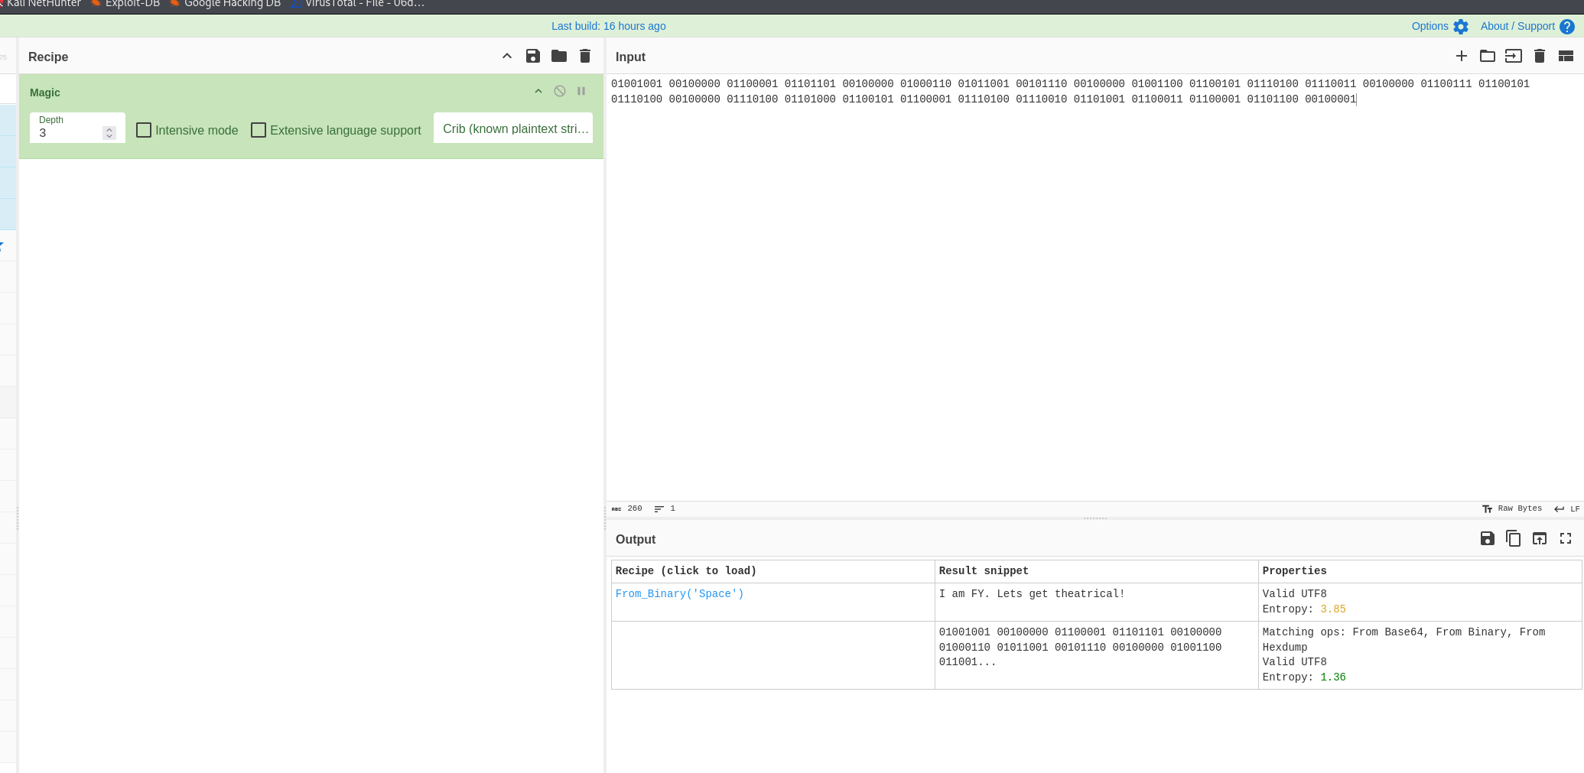The image size is (1584, 773).
Task: Open folder as input
Action: (1488, 56)
